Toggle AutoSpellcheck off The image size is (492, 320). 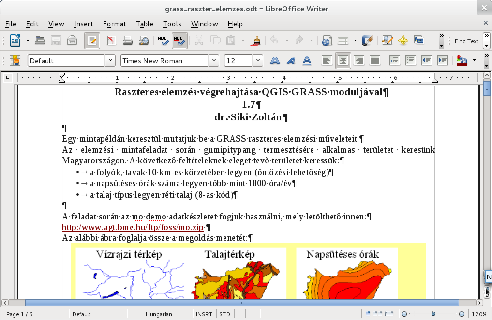point(179,41)
